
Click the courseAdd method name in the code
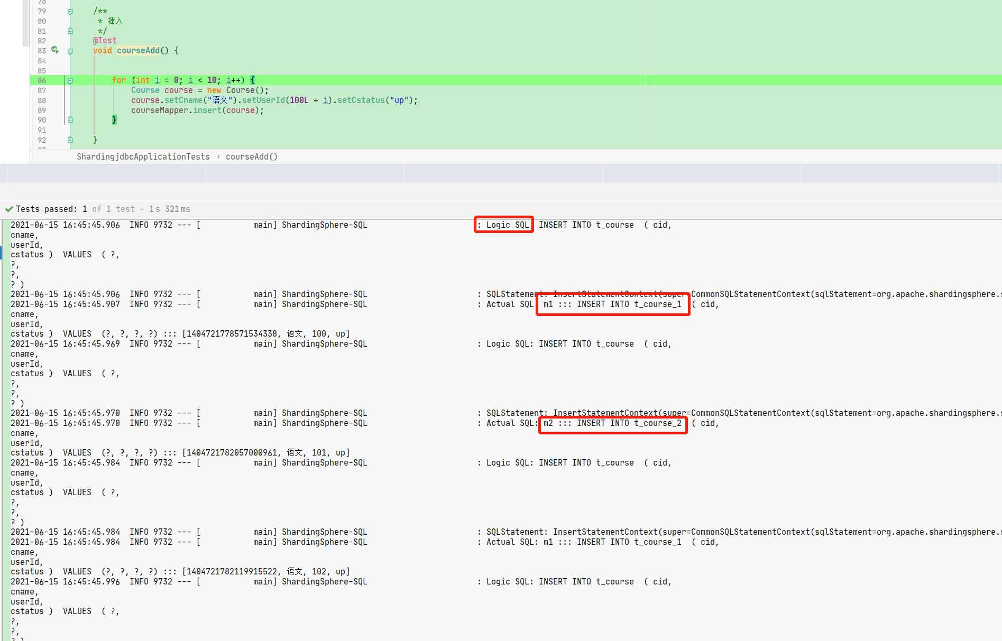point(138,51)
